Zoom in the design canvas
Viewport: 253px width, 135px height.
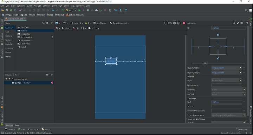pos(175,23)
